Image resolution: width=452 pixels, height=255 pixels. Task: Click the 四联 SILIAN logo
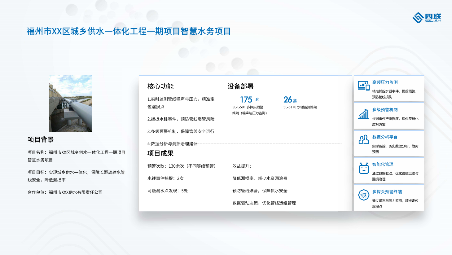click(x=427, y=18)
